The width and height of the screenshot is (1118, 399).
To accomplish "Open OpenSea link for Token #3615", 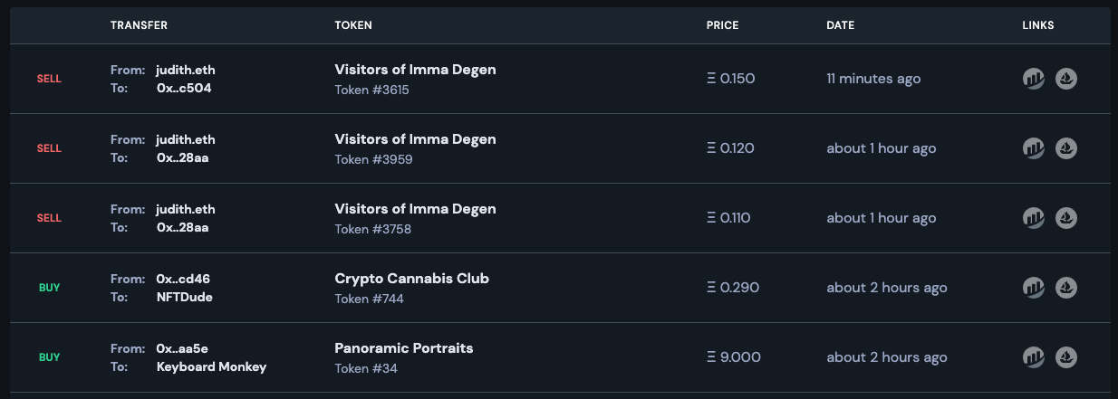I will pyautogui.click(x=1066, y=79).
